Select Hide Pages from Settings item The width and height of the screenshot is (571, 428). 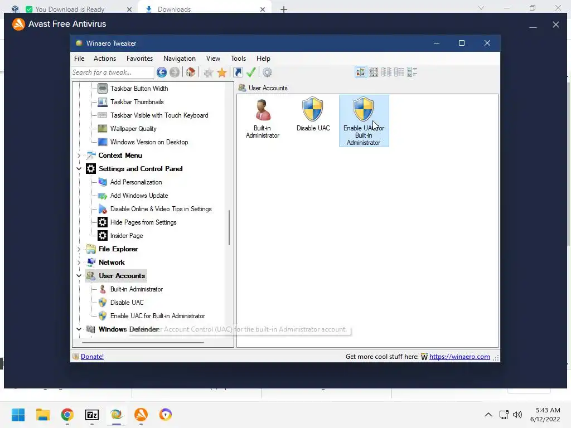pyautogui.click(x=143, y=222)
